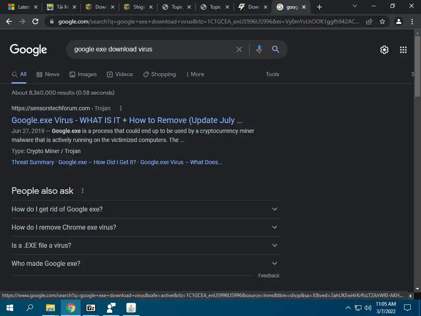Screen dimensions: 421x316
Task: Open Windows taskbar search
Action: 30,308
